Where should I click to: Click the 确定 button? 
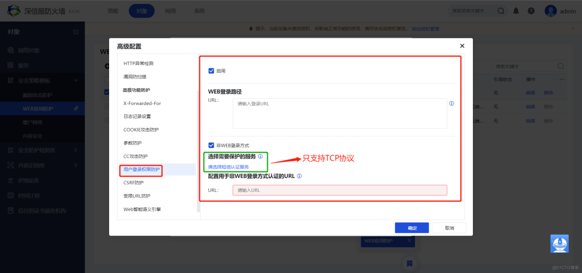coord(412,228)
